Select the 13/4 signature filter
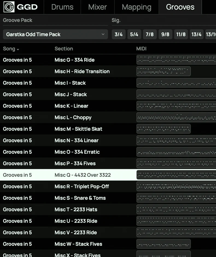Viewport: 216px width, 257px height. [x=196, y=34]
